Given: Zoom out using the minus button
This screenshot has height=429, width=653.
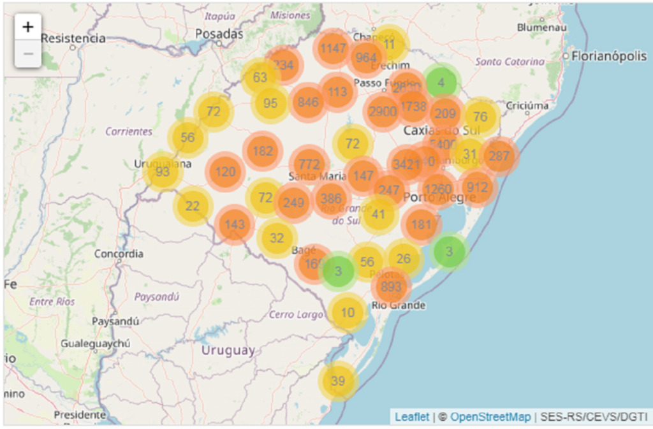Looking at the screenshot, I should (x=28, y=54).
